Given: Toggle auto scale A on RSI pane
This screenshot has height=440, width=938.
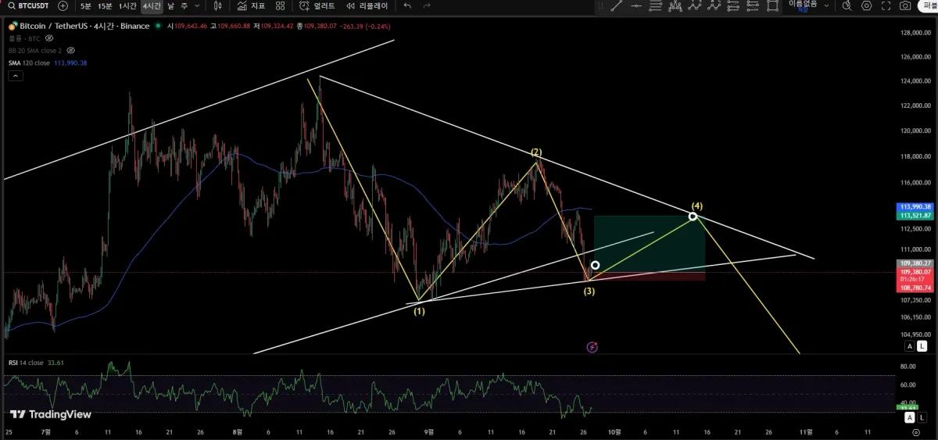Looking at the screenshot, I should point(910,419).
